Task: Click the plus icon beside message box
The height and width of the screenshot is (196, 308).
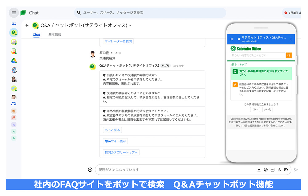Action: 90,170
